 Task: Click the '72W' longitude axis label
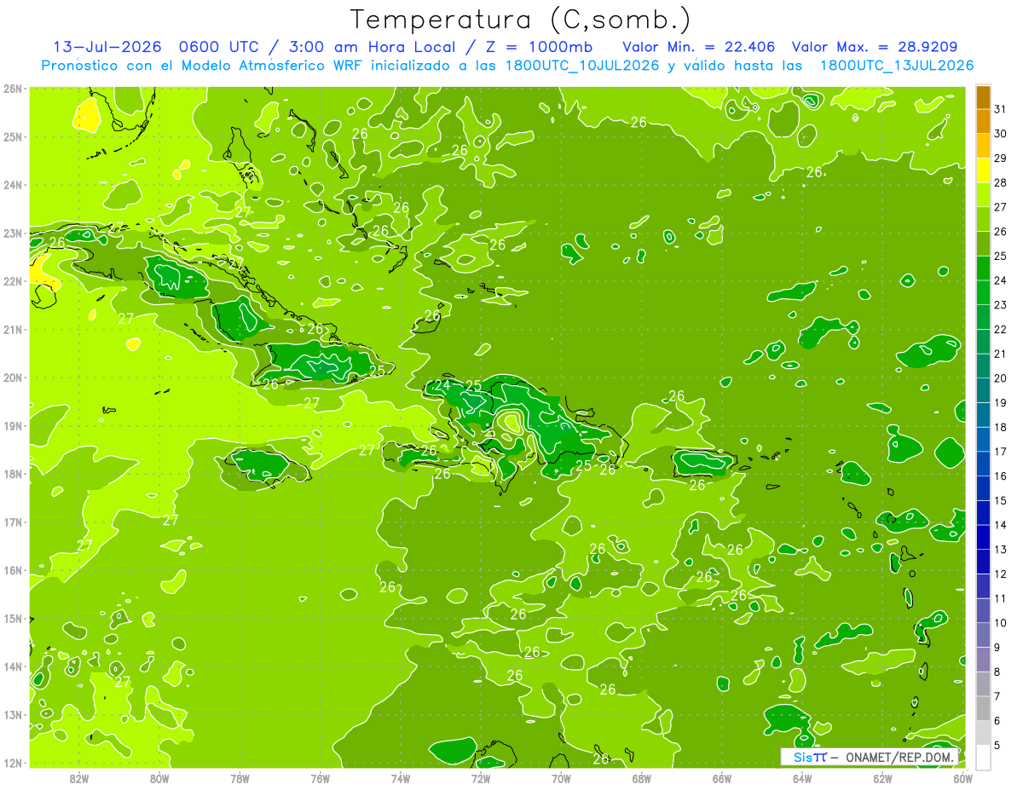coord(481,778)
